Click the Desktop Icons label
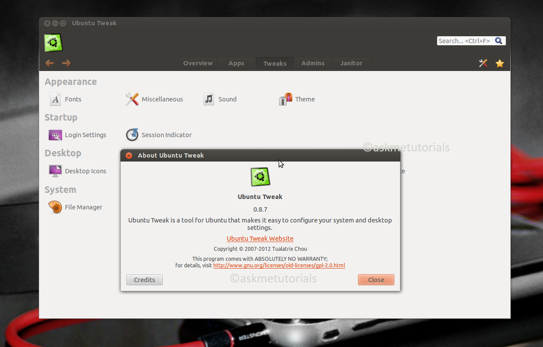 tap(85, 171)
